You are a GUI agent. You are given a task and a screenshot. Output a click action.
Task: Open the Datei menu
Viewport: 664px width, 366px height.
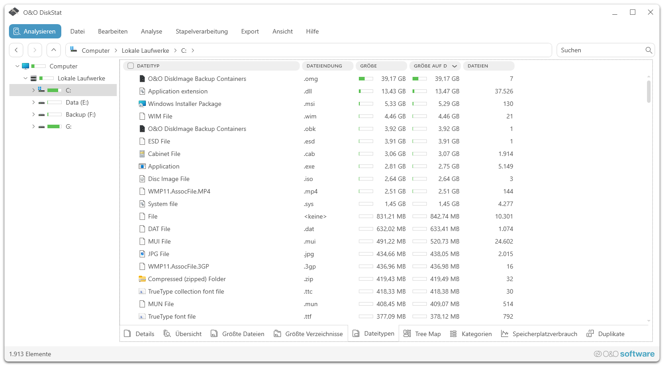(77, 31)
